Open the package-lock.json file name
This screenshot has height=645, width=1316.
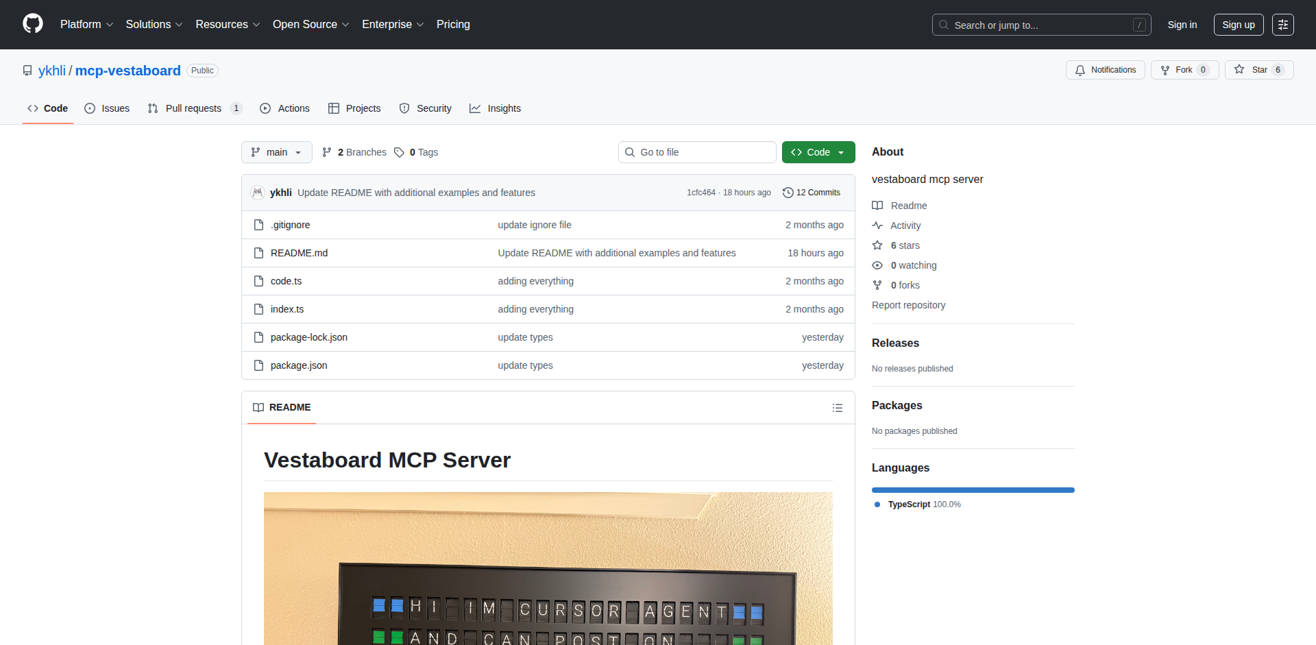point(309,337)
